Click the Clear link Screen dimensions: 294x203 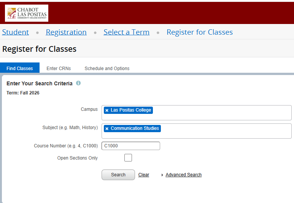coord(144,175)
